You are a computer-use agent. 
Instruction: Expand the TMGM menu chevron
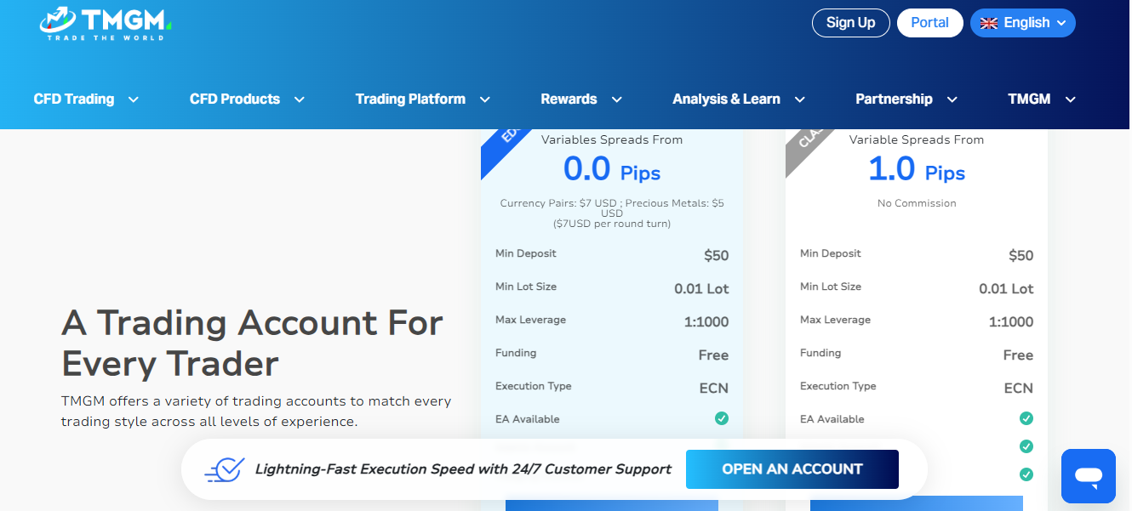[x=1071, y=99]
